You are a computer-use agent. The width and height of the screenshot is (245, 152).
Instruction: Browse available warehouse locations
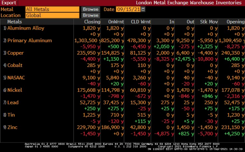click(90, 15)
